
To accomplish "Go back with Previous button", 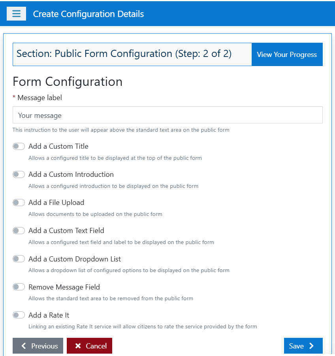I will (38, 346).
